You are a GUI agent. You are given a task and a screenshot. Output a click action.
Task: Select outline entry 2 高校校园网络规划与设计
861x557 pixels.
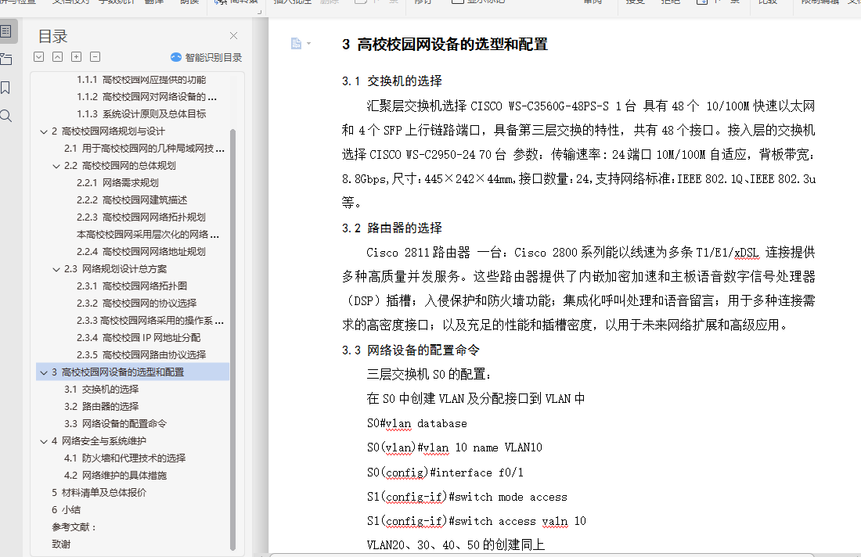[x=108, y=131]
